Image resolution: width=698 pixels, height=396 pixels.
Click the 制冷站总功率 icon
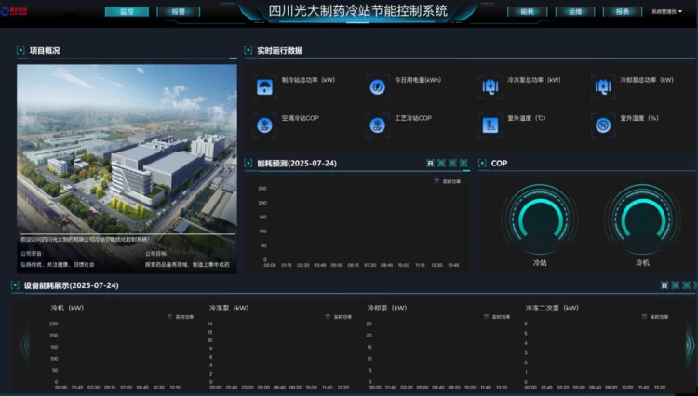264,86
